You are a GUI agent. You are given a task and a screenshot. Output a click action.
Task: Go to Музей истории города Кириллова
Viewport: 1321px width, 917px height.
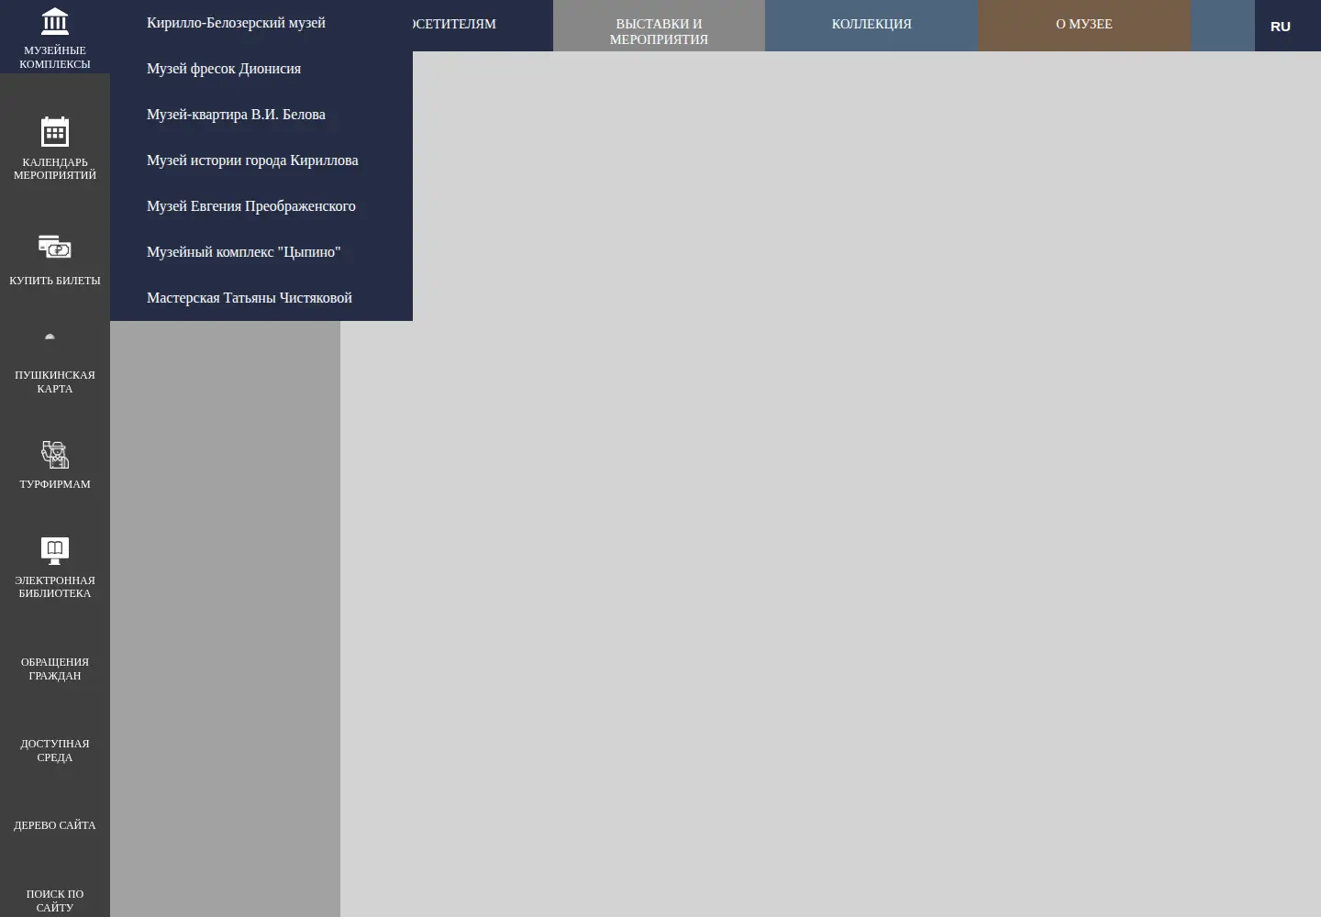(x=252, y=160)
